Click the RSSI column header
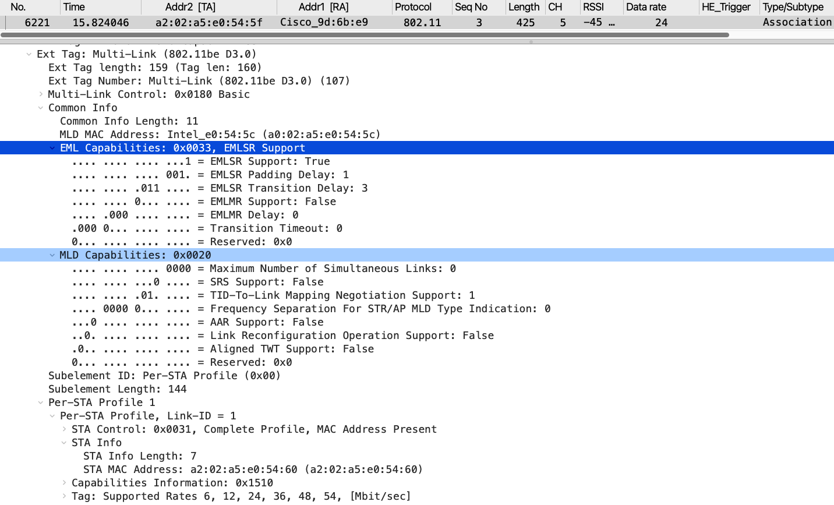The height and width of the screenshot is (505, 834). (x=593, y=7)
